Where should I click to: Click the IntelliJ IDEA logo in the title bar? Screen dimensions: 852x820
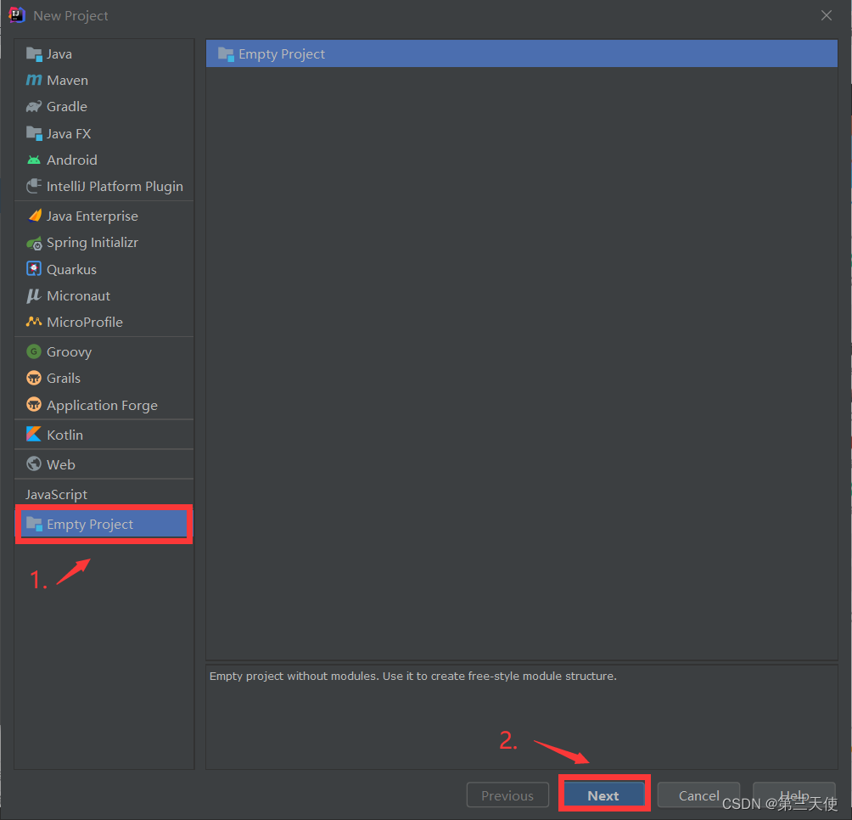pos(17,15)
